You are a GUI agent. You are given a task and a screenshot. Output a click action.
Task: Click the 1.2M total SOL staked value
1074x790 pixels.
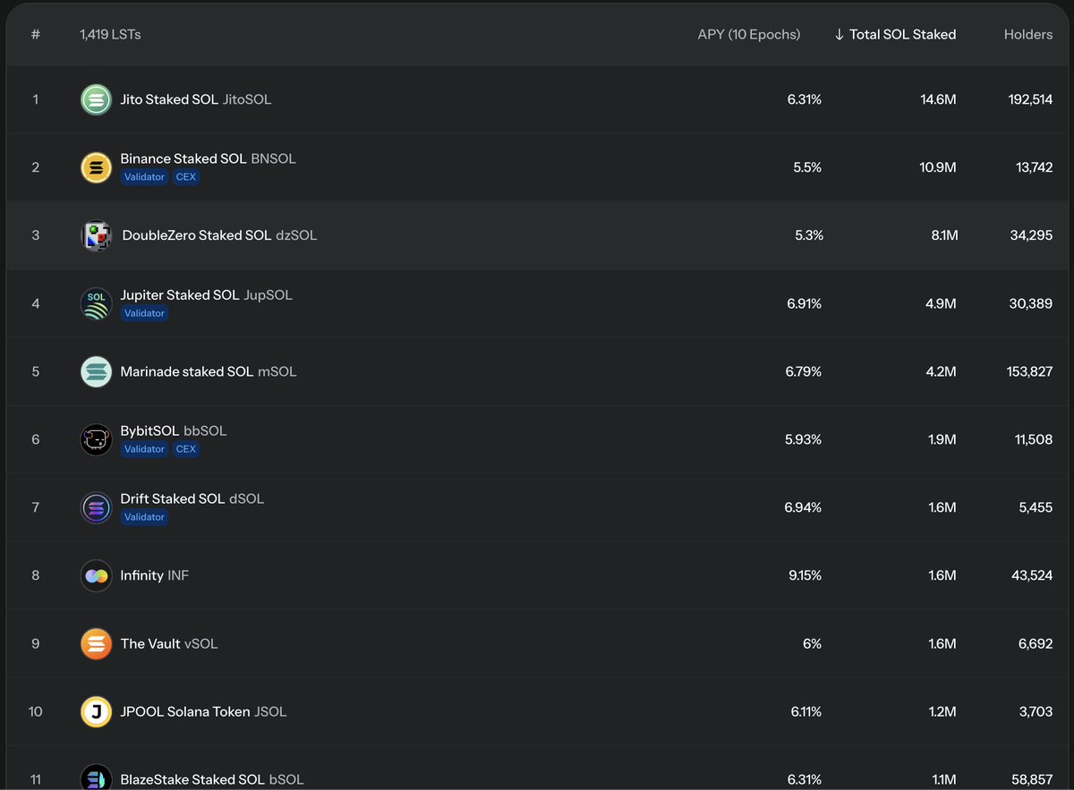tap(942, 711)
